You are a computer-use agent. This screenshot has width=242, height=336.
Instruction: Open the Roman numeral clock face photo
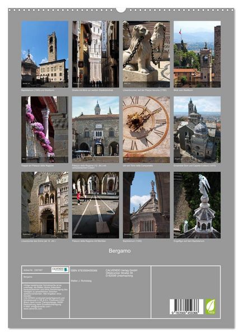146,129
